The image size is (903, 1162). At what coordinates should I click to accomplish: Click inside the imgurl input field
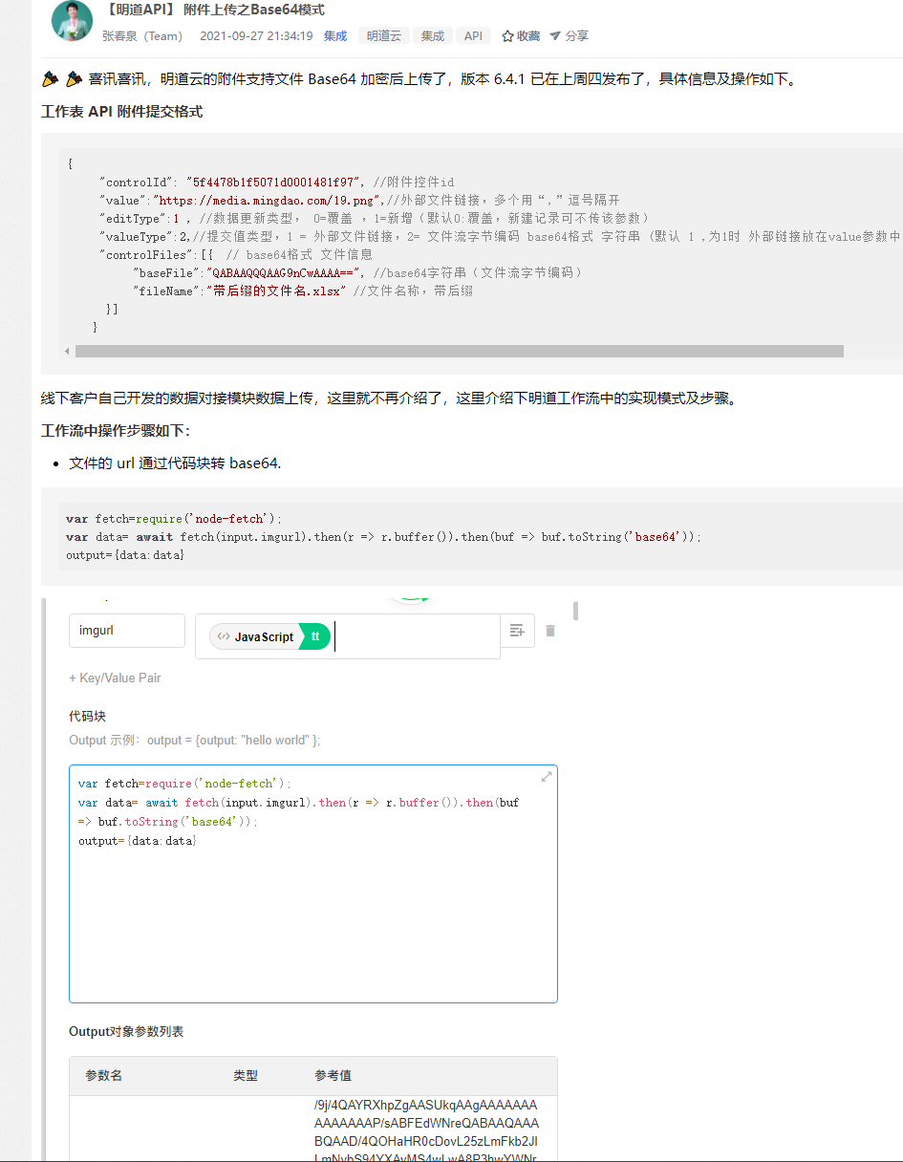coord(125,631)
